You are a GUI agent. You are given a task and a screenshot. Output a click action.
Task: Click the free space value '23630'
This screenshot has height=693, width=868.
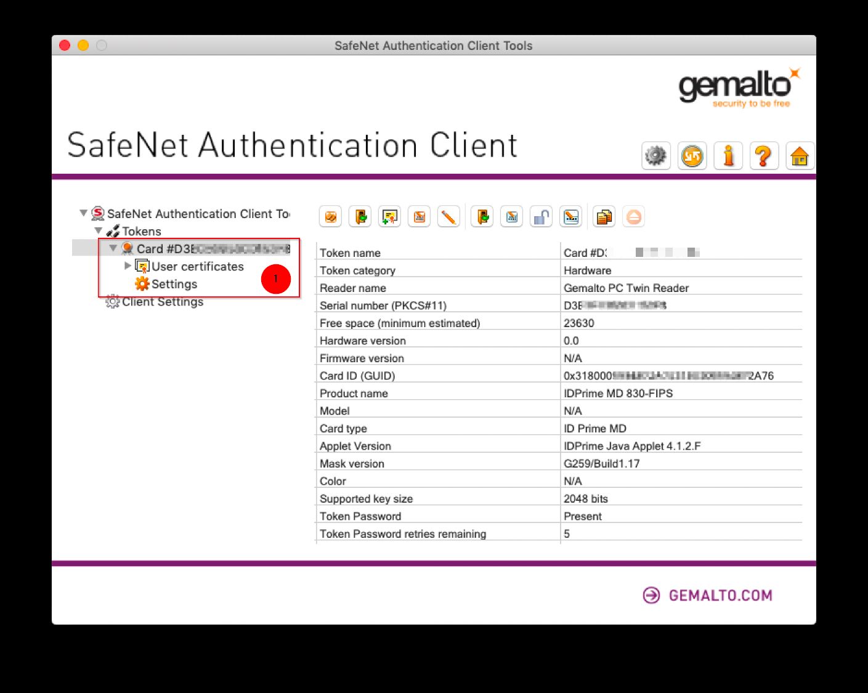pyautogui.click(x=578, y=323)
